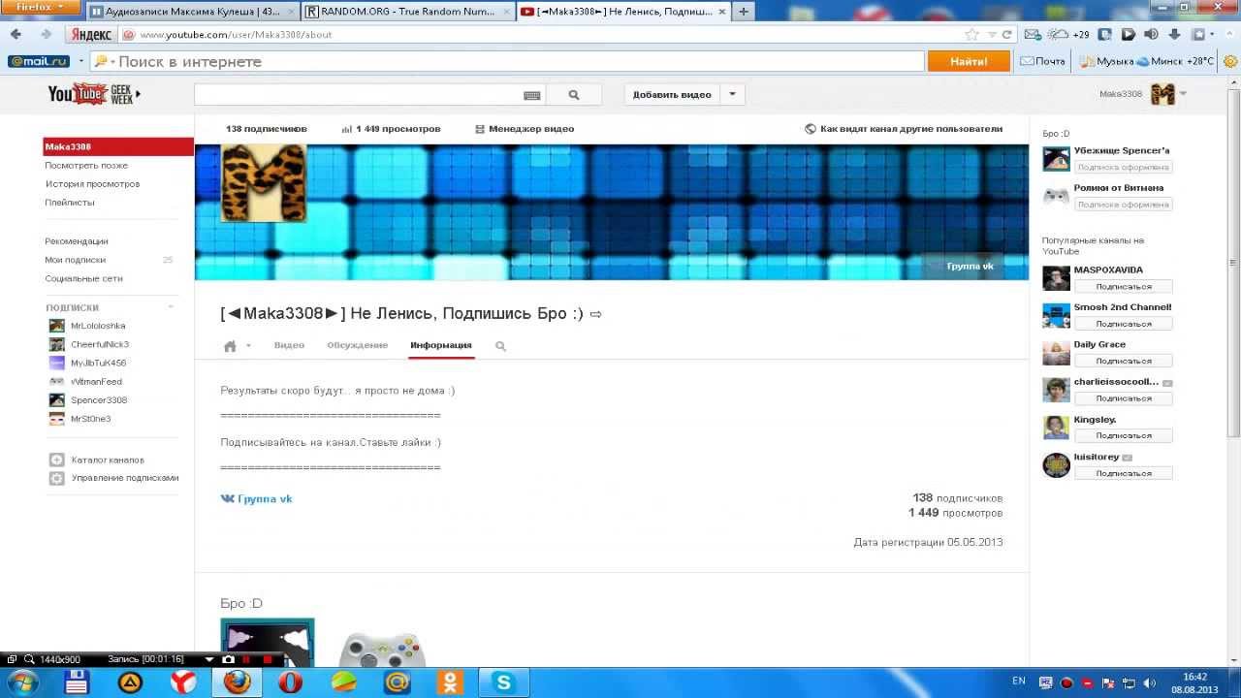Open the on-screen keyboard icon in search box
1241x698 pixels.
coord(531,95)
